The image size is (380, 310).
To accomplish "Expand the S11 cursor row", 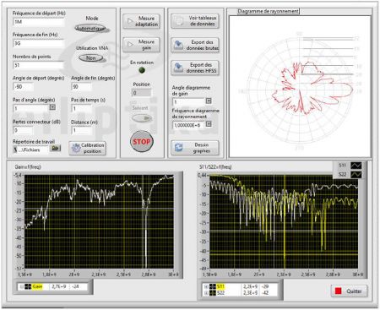I will click(x=206, y=286).
